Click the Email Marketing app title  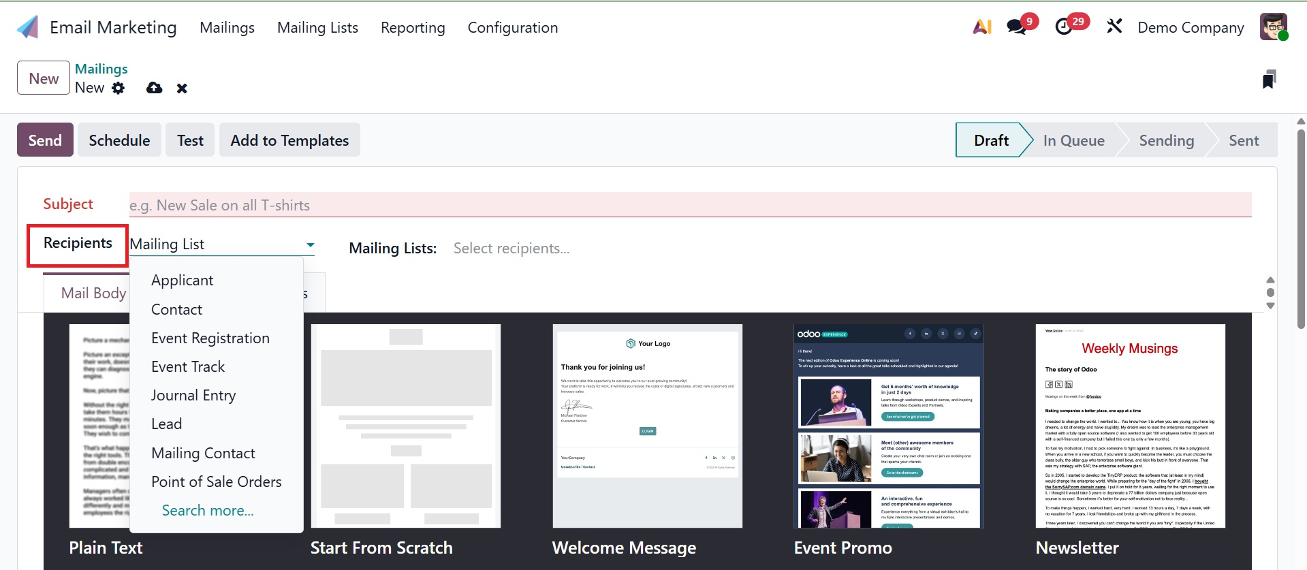[113, 27]
